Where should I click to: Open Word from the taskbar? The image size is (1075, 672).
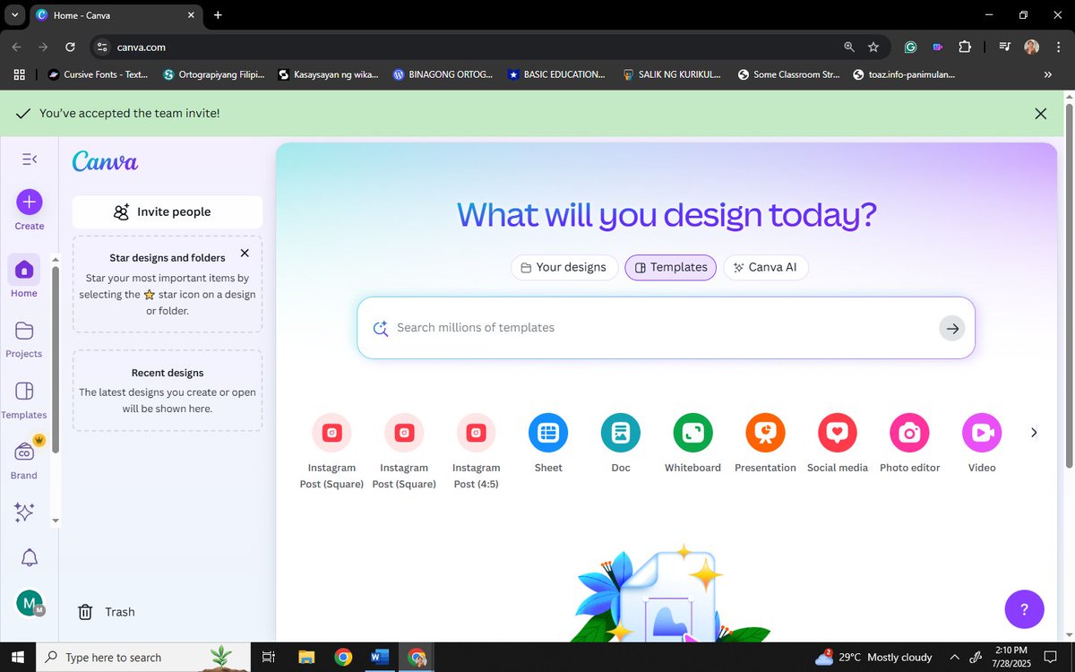[379, 657]
